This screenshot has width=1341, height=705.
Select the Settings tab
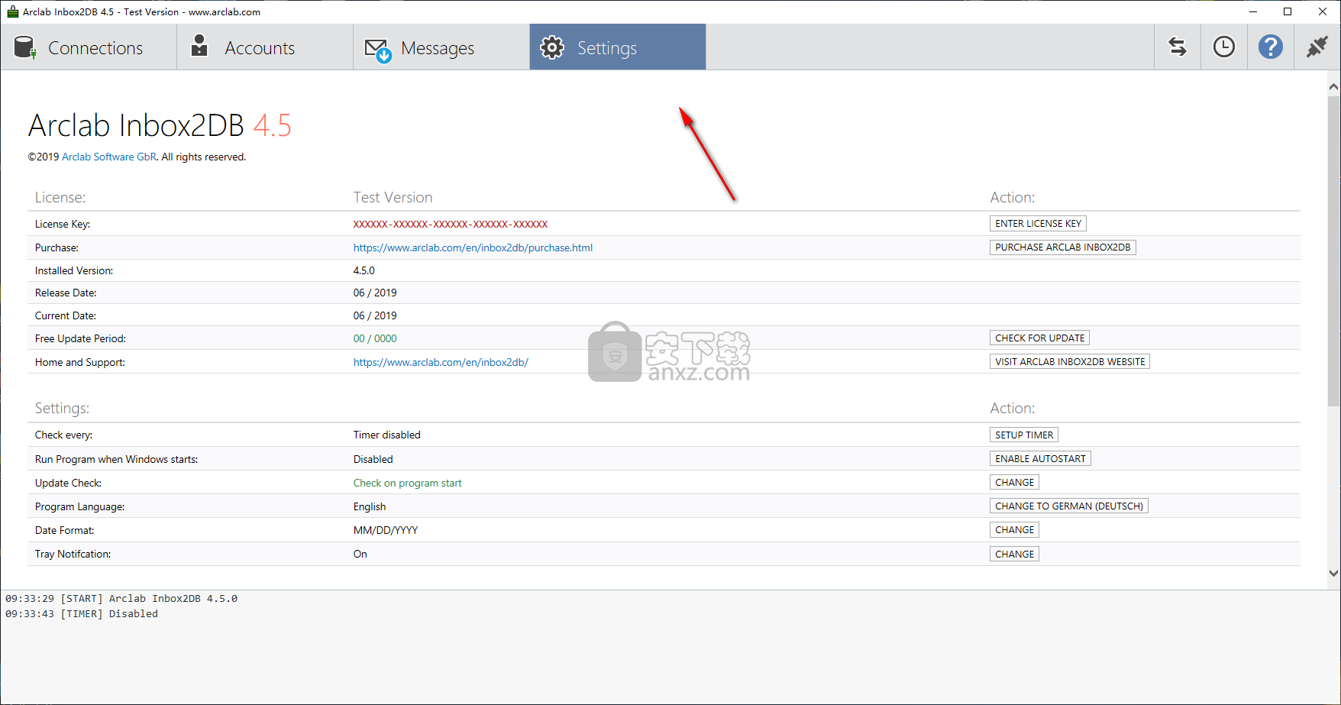coord(618,47)
